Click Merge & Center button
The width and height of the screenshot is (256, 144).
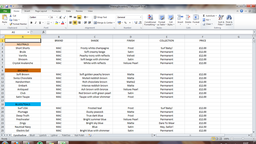click(103, 23)
